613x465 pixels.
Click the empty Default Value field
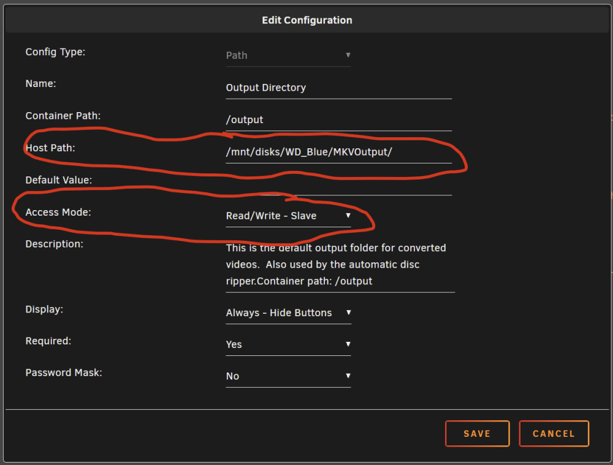pos(338,184)
